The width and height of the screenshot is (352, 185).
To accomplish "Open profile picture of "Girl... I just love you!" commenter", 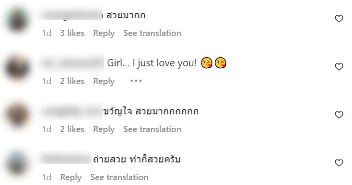I will [17, 68].
